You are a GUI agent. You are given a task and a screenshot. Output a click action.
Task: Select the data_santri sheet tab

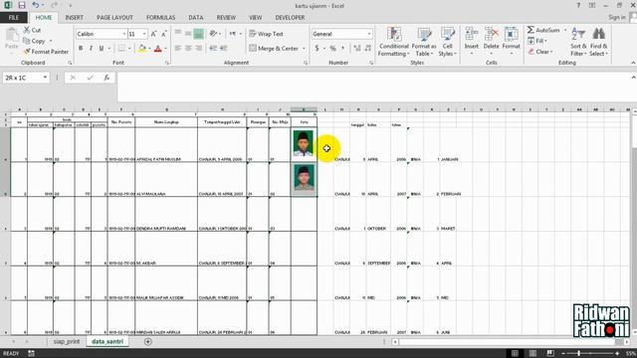pyautogui.click(x=107, y=342)
